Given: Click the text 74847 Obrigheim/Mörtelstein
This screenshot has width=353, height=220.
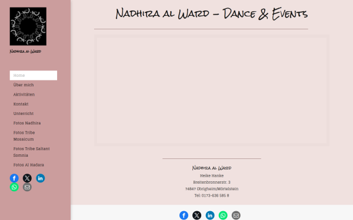Looking at the screenshot, I should pos(212,189).
